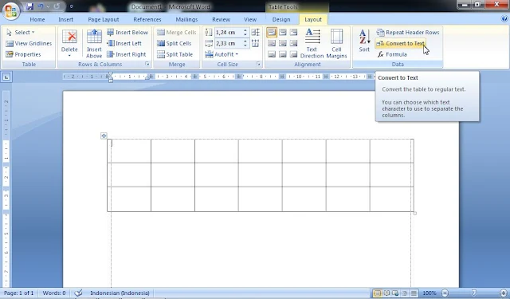Image resolution: width=510 pixels, height=299 pixels.
Task: Open table Properties
Action: click(x=23, y=54)
